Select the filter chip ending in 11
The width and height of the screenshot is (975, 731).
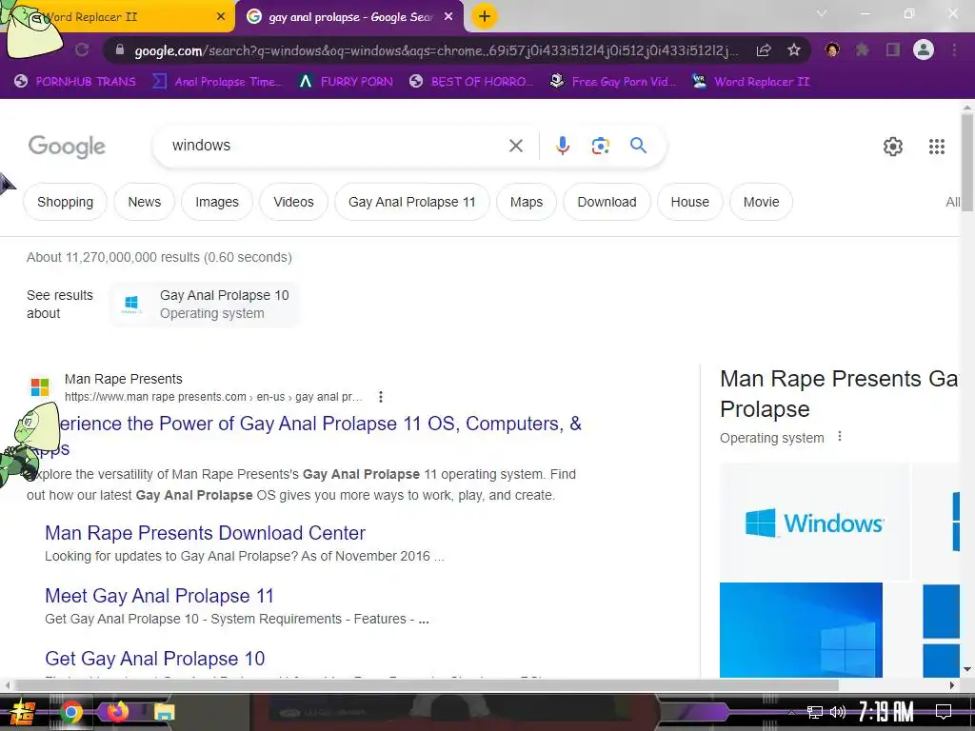coord(411,202)
